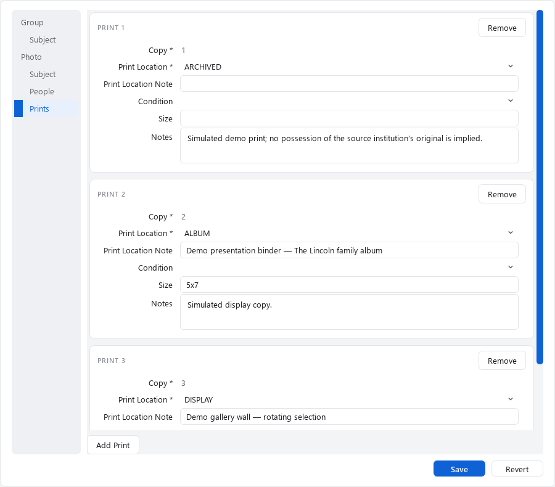555x487 pixels.
Task: Click the PRINT 2 heading
Action: [111, 194]
